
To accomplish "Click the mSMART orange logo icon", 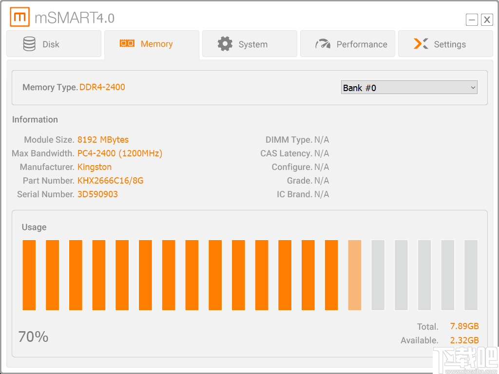I will coord(19,17).
